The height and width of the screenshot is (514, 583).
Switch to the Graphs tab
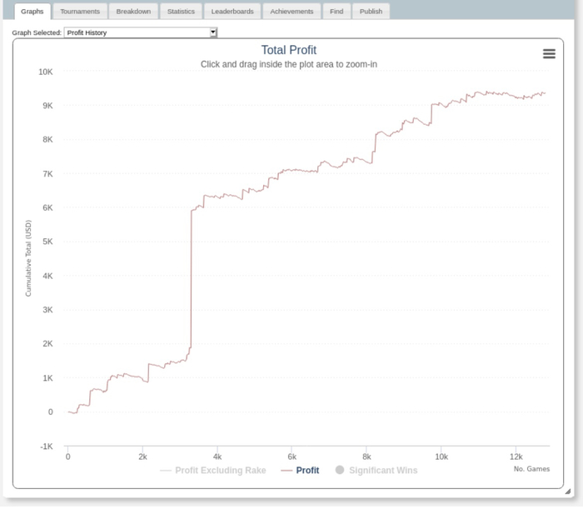point(32,11)
